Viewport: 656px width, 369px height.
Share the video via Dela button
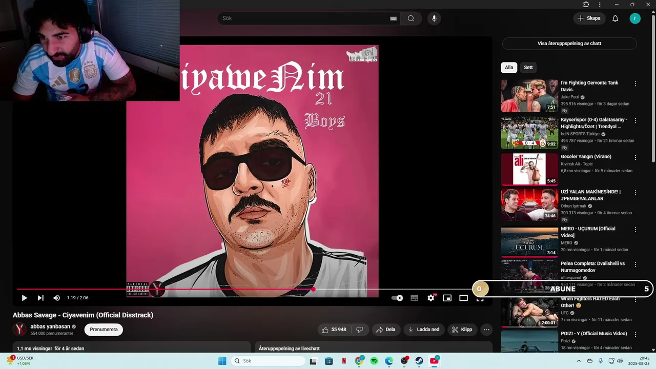386,330
